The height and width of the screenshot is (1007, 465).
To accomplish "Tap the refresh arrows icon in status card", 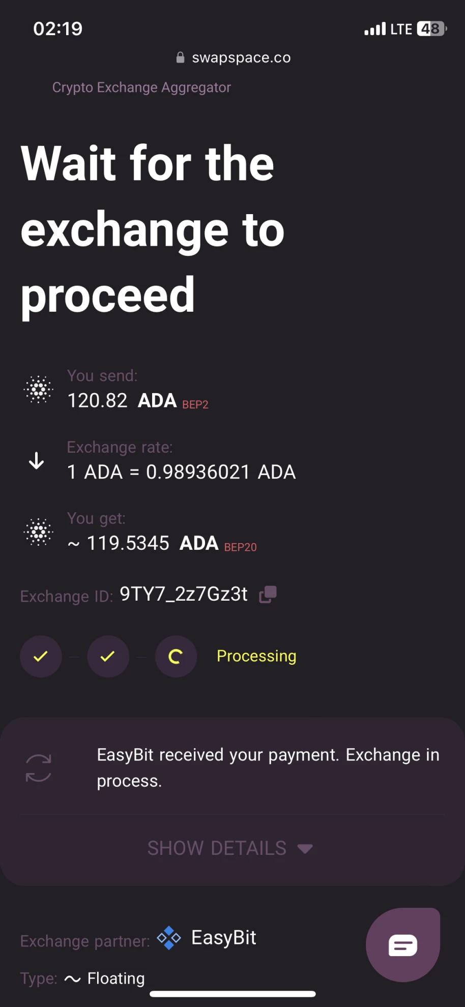I will point(39,767).
